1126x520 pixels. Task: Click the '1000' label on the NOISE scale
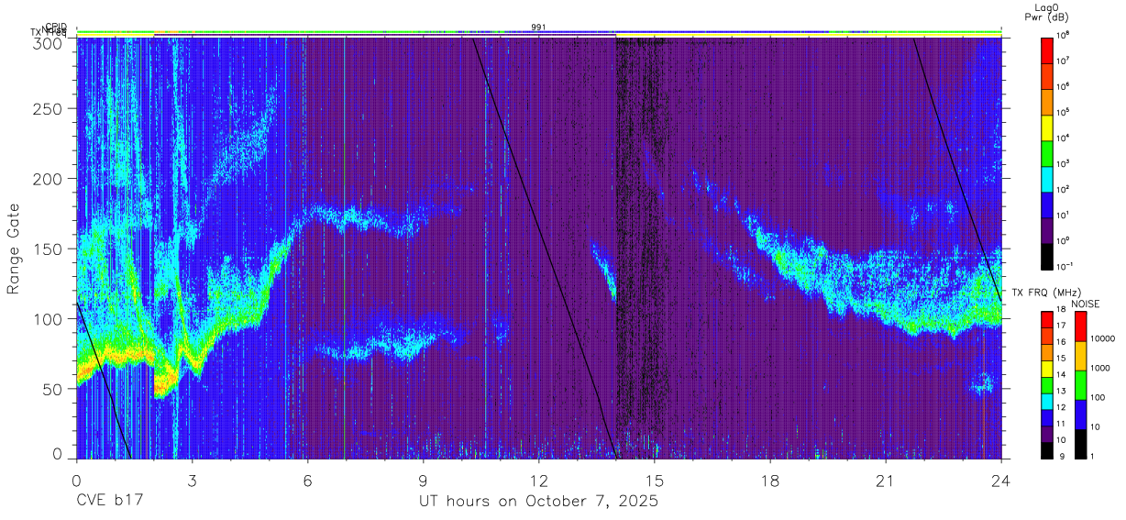[x=1100, y=368]
